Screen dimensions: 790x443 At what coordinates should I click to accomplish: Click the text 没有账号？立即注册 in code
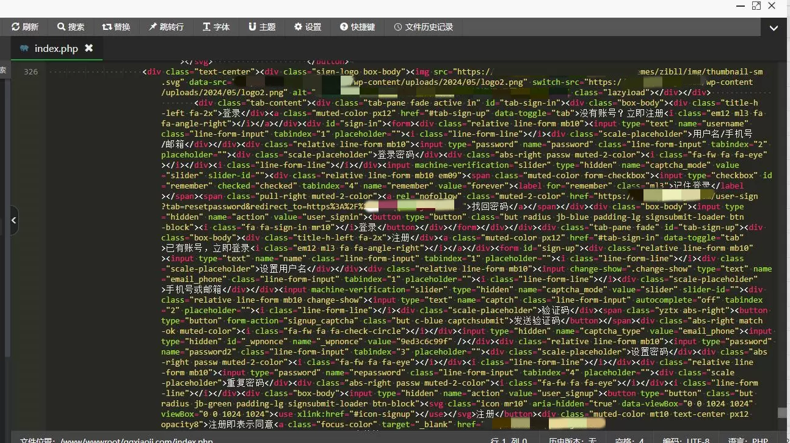(x=623, y=113)
